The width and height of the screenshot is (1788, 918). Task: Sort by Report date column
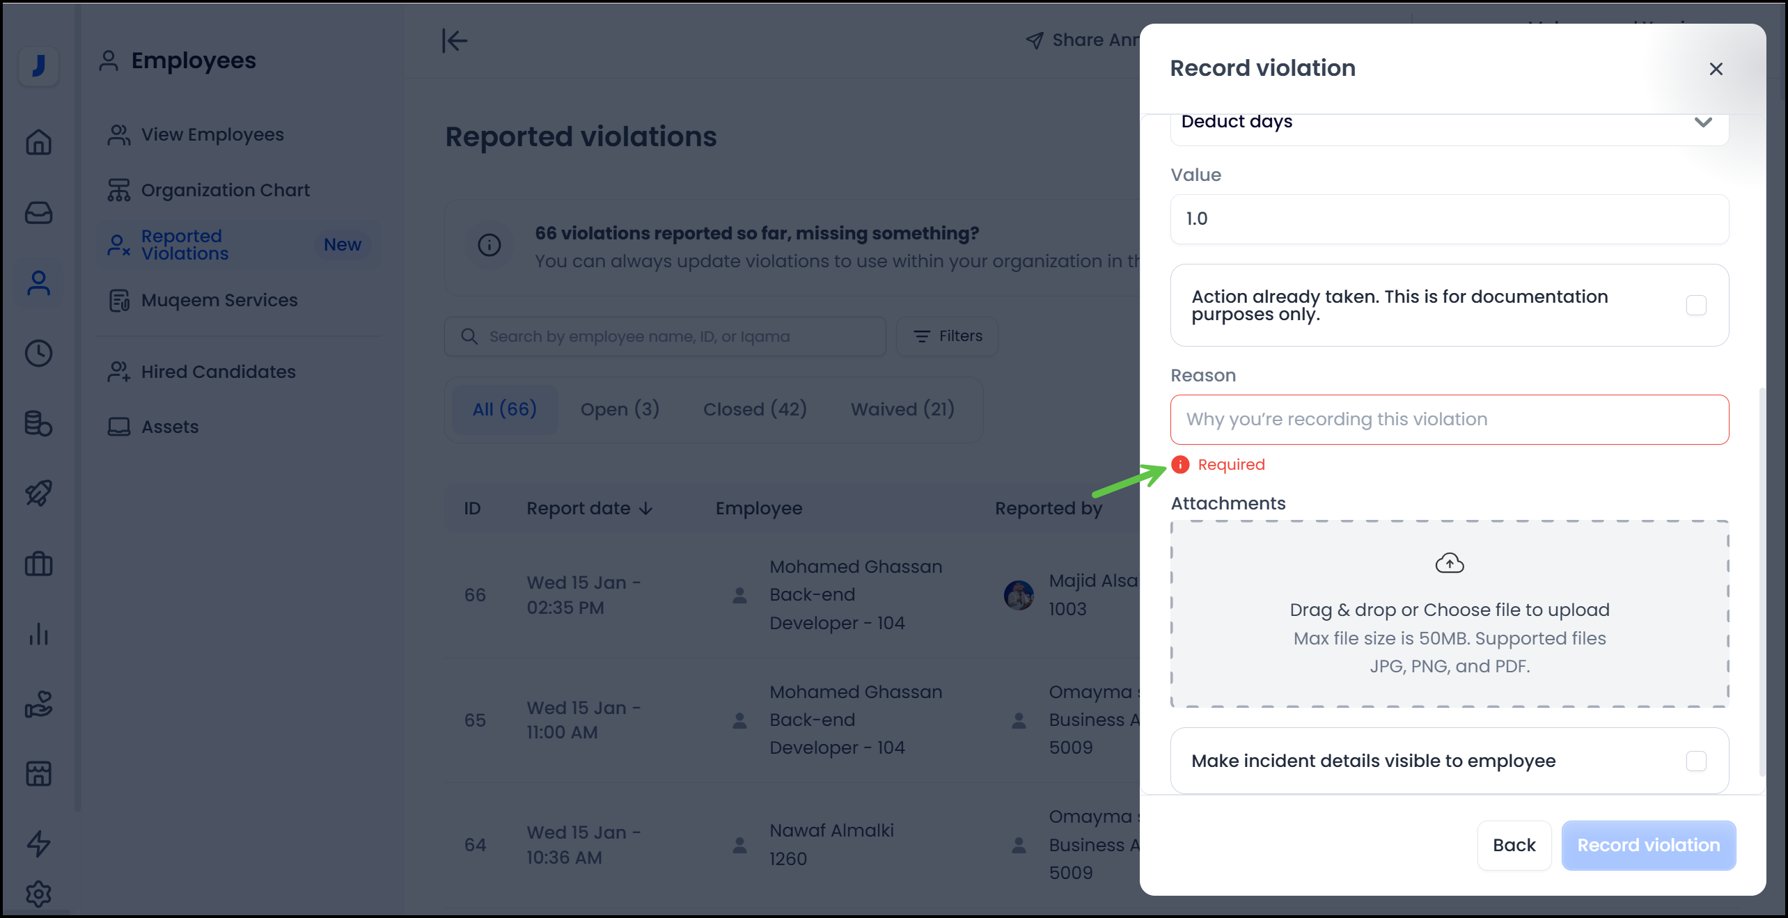click(x=589, y=508)
